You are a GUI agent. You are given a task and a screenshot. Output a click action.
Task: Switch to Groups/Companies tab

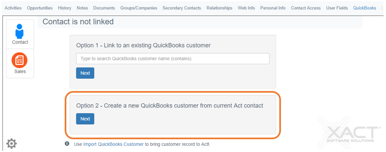pyautogui.click(x=138, y=8)
